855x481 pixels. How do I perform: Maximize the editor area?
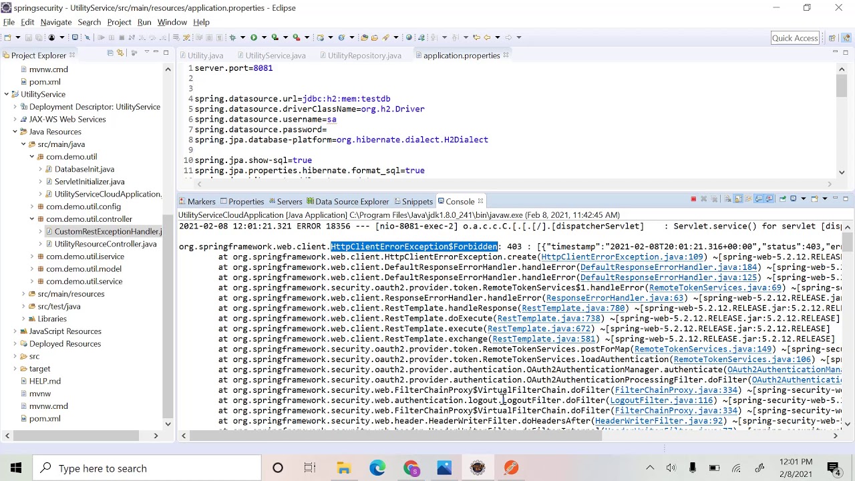(846, 52)
